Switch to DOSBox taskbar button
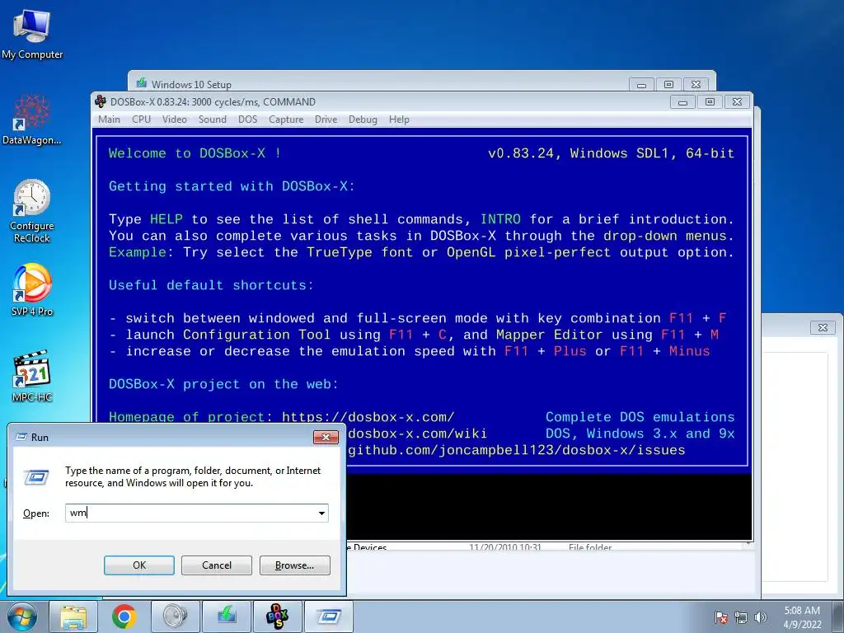 [x=277, y=617]
